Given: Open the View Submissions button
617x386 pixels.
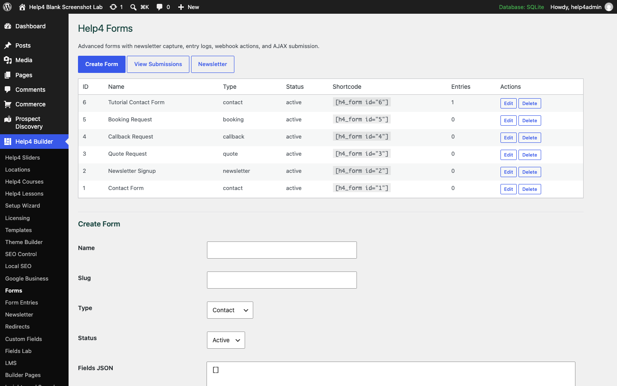Looking at the screenshot, I should click(x=158, y=64).
